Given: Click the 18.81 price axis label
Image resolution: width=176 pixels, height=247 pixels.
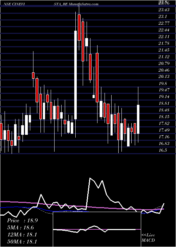Looking at the screenshot, I should pyautogui.click(x=164, y=103).
